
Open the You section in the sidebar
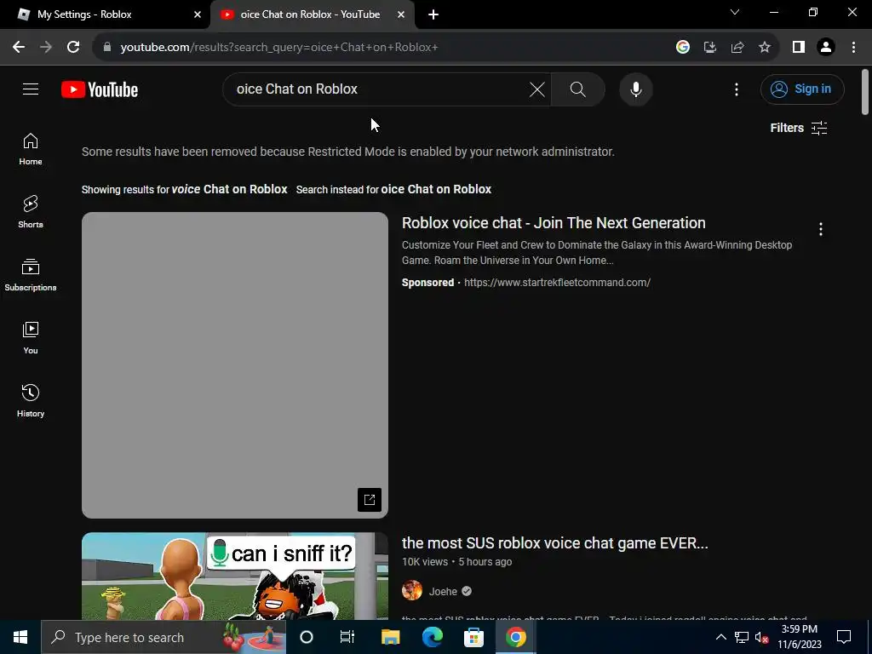click(x=31, y=337)
